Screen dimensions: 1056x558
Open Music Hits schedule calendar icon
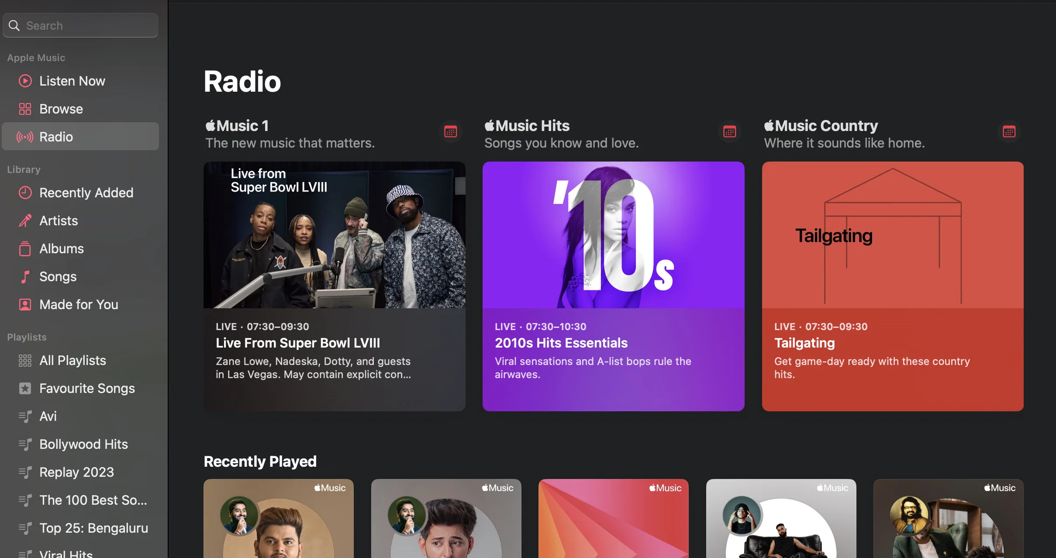click(x=729, y=131)
